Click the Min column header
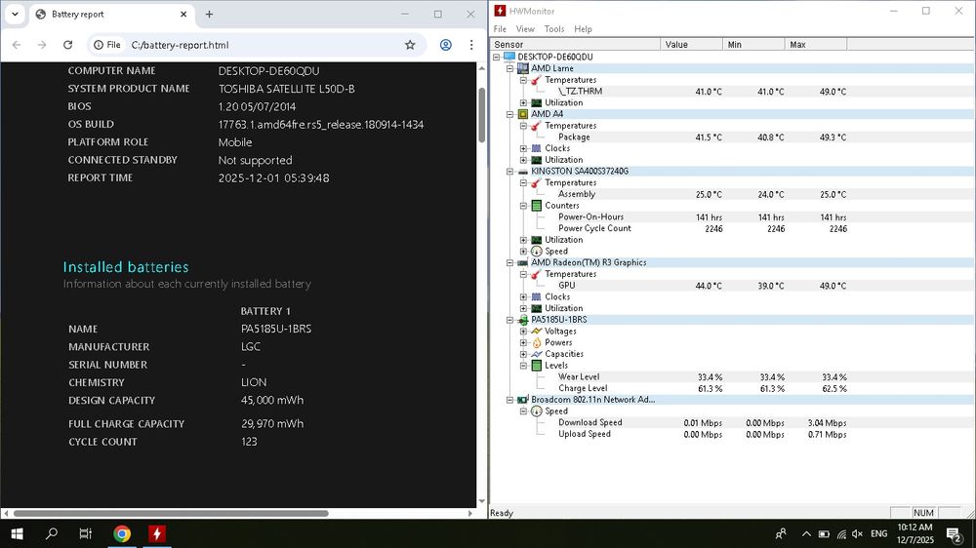Screen dimensions: 976x548 click(x=753, y=45)
